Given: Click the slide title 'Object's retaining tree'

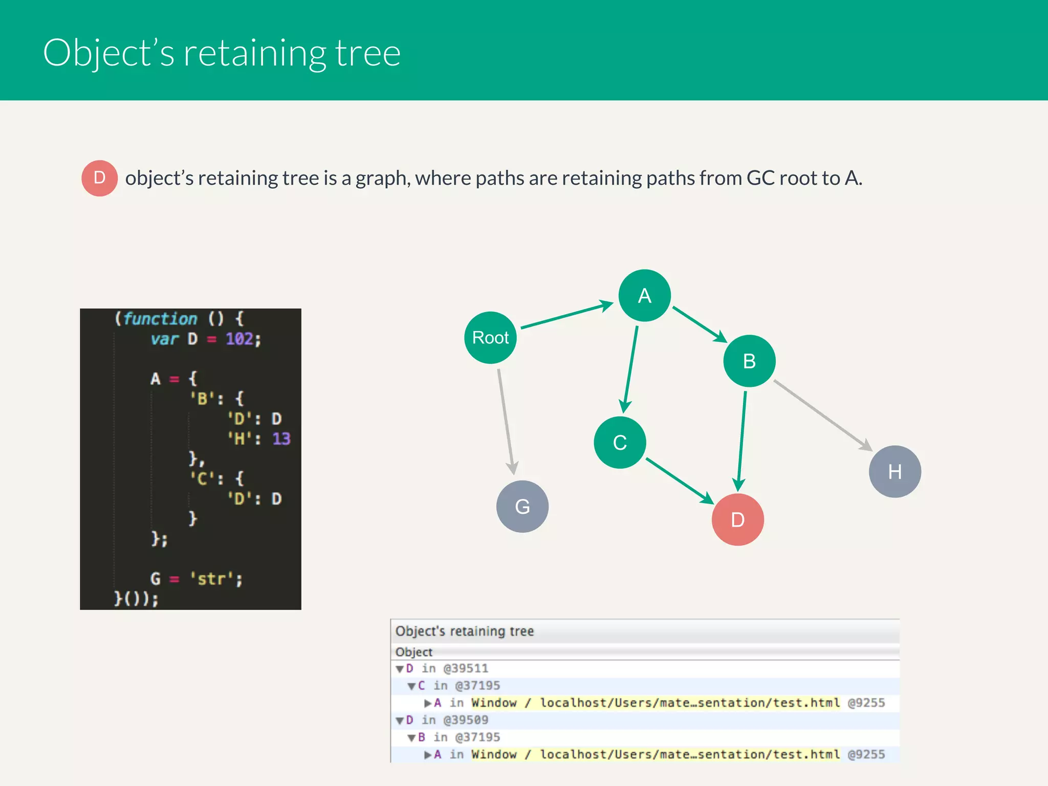Looking at the screenshot, I should 222,53.
